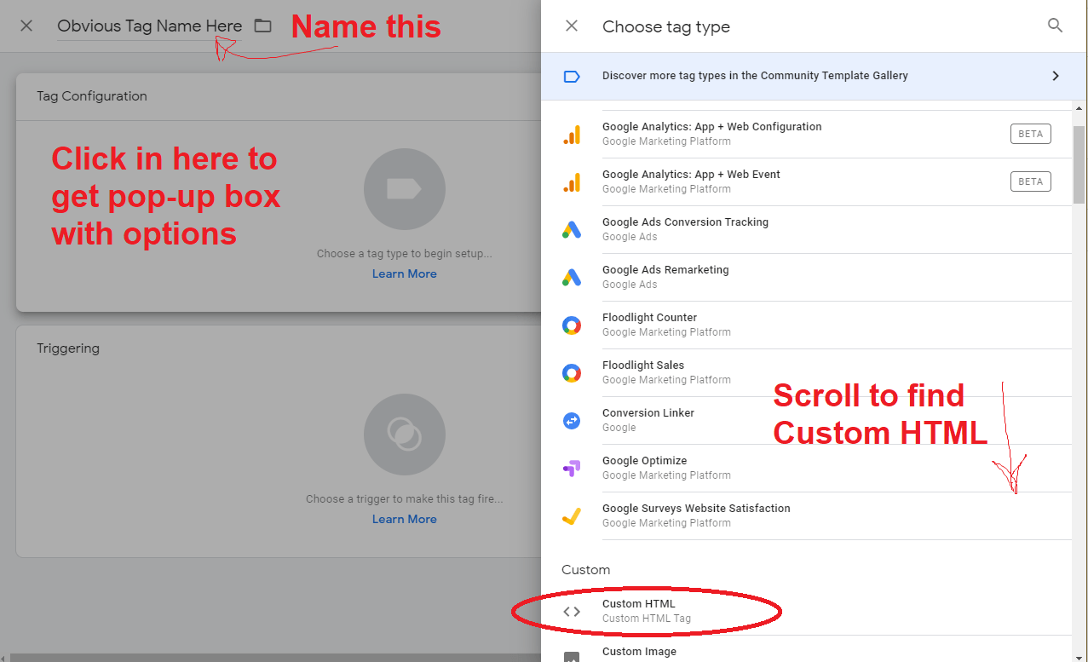Select Google Surveys Website Satisfaction tag type
The image size is (1088, 662).
click(696, 515)
